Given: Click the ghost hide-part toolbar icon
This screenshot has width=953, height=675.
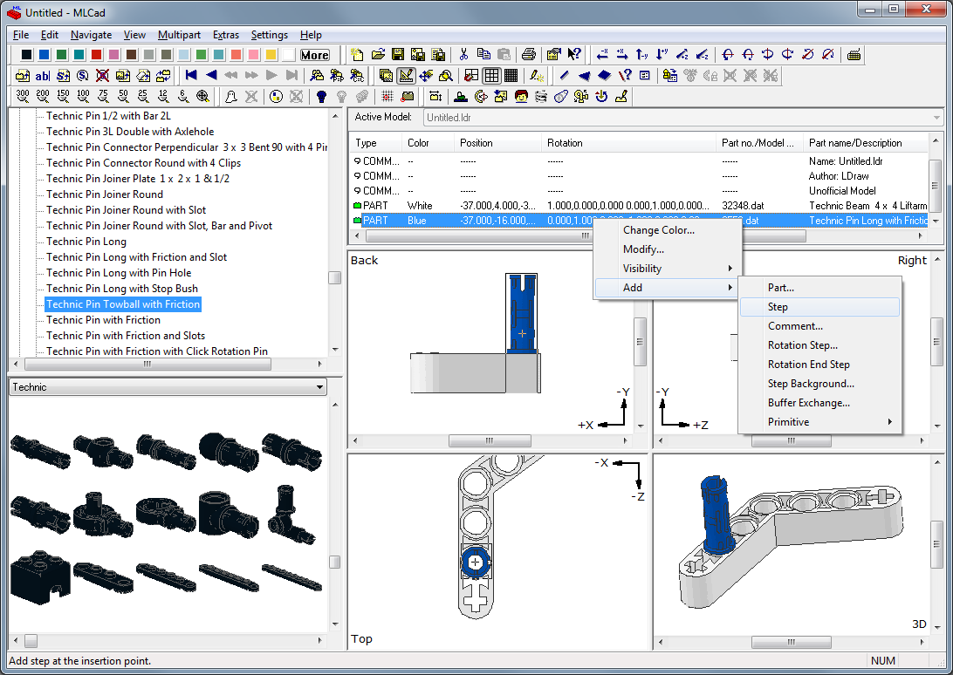Looking at the screenshot, I should click(231, 96).
